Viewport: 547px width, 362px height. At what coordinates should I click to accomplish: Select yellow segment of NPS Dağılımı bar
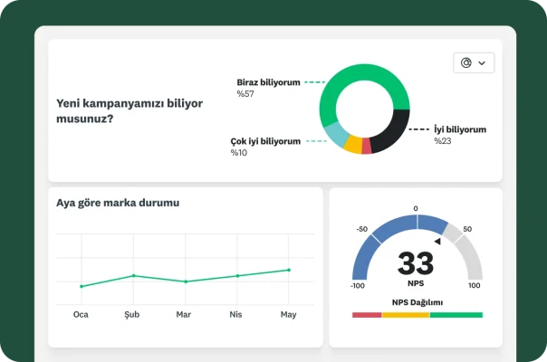406,315
